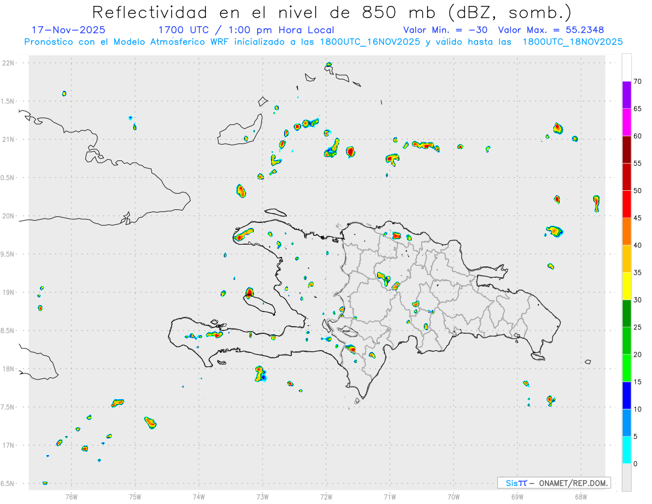Viewport: 652px width, 504px height.
Task: Click the colorbar tick value '65'
Action: click(638, 109)
